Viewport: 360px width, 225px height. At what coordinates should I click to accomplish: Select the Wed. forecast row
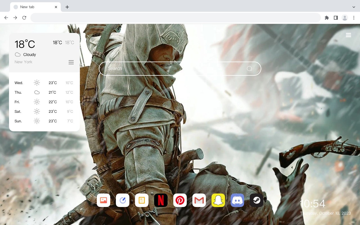44,83
